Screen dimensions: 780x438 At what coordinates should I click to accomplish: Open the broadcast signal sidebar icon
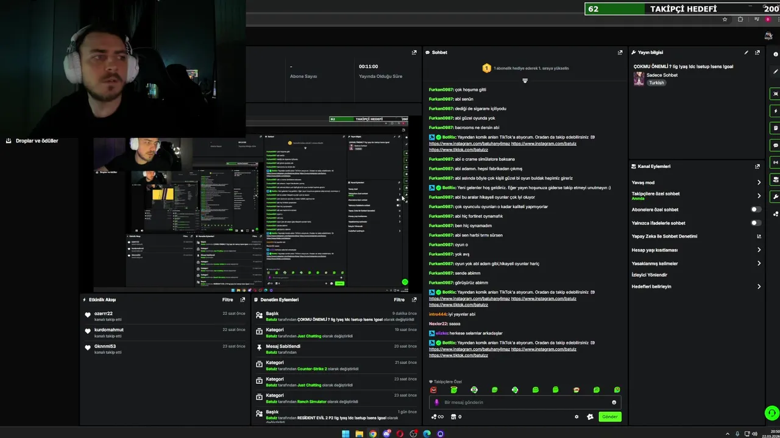(775, 162)
